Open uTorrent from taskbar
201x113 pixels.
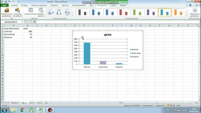32,110
